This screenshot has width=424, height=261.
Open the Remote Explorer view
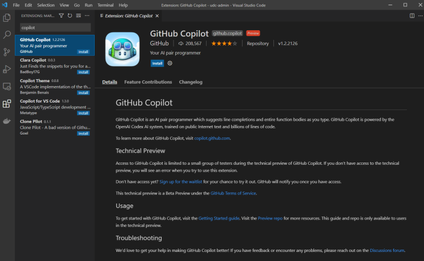pos(7,87)
